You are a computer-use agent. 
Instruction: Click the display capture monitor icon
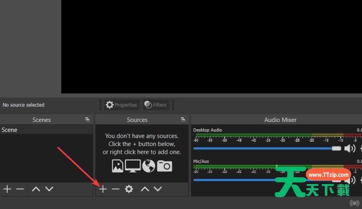pos(133,166)
